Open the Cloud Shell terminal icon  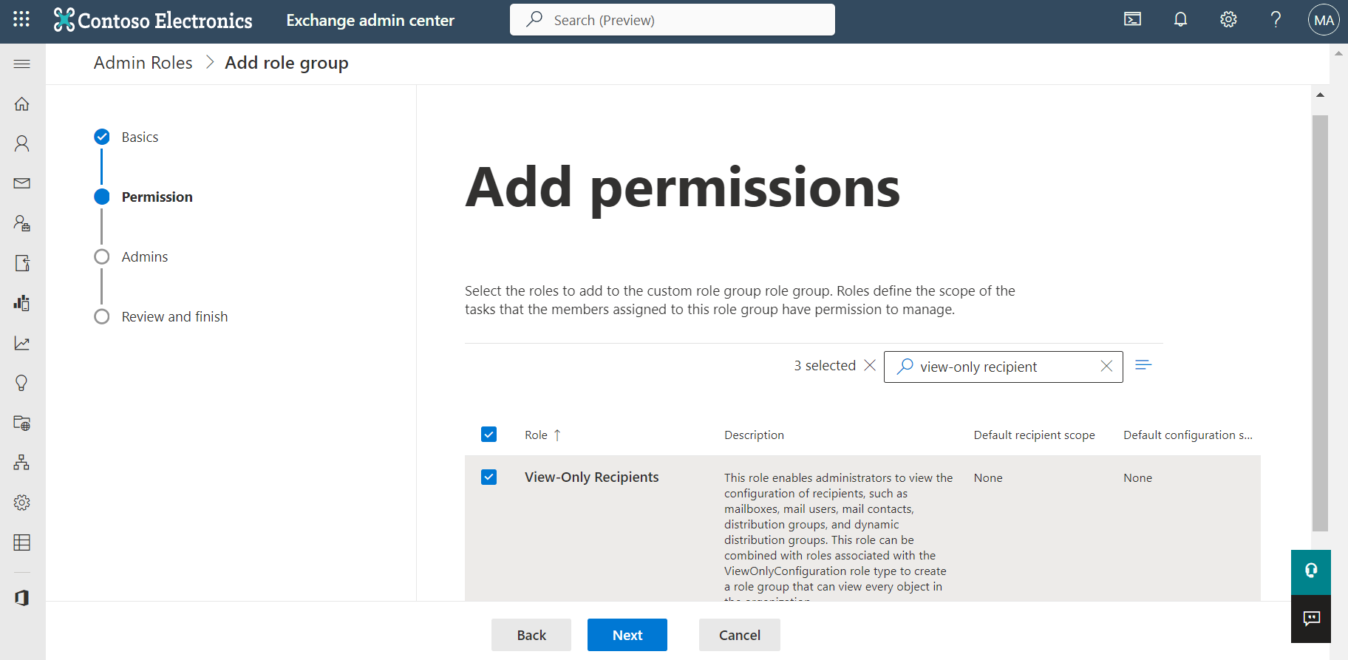coord(1132,19)
